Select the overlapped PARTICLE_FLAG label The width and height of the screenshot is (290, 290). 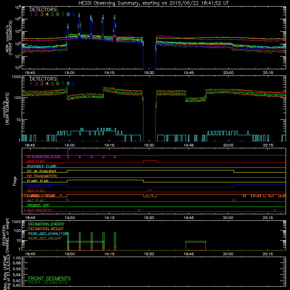41,196
